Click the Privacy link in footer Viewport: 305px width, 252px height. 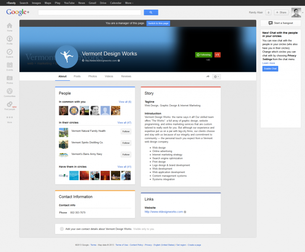pos(148,245)
